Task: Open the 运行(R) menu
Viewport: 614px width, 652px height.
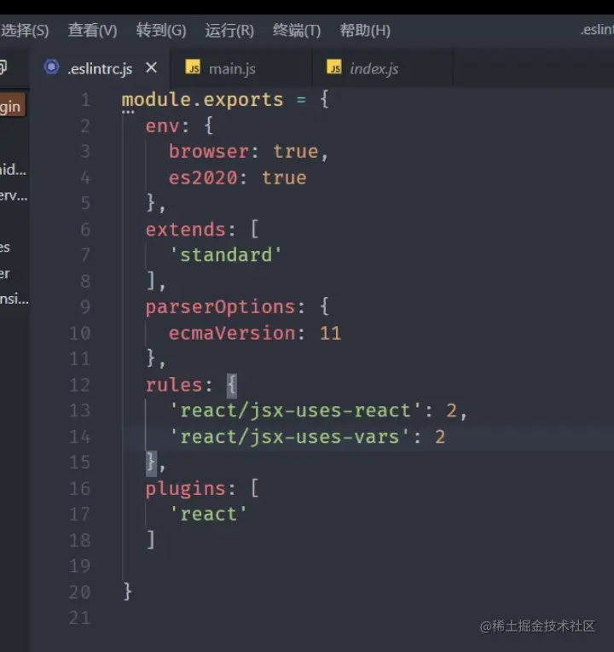Action: tap(229, 31)
